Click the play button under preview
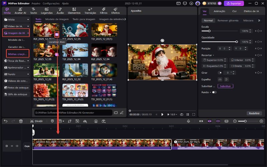This screenshot has width=267, height=167. 163,114
